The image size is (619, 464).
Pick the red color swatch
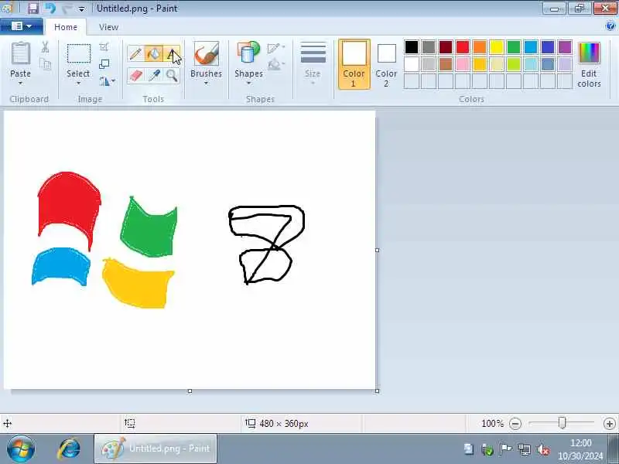coord(463,47)
